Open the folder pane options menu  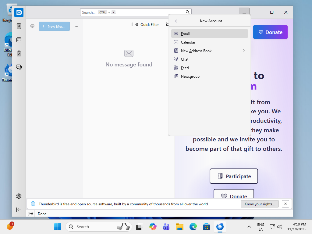click(x=76, y=26)
